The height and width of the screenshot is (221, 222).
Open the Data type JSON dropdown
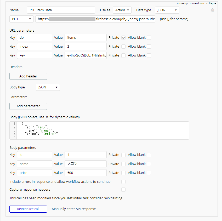tap(167, 10)
